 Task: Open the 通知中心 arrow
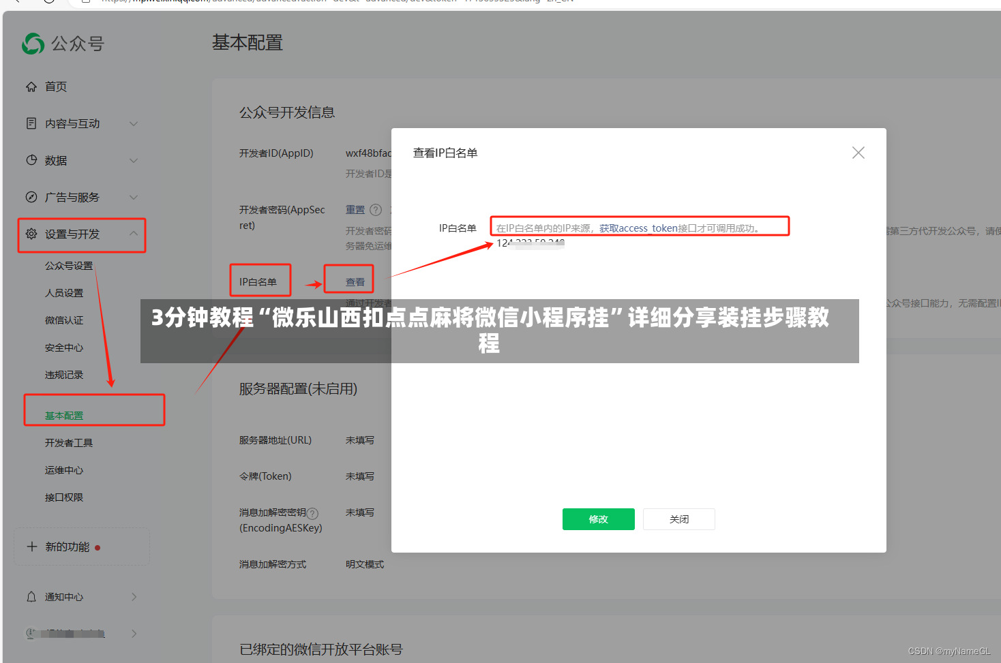click(x=134, y=597)
